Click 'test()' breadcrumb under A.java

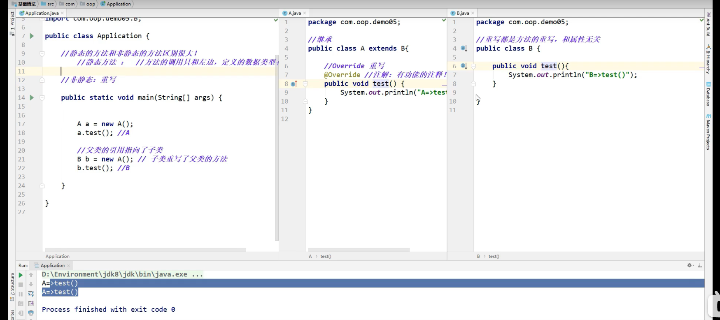(x=326, y=256)
